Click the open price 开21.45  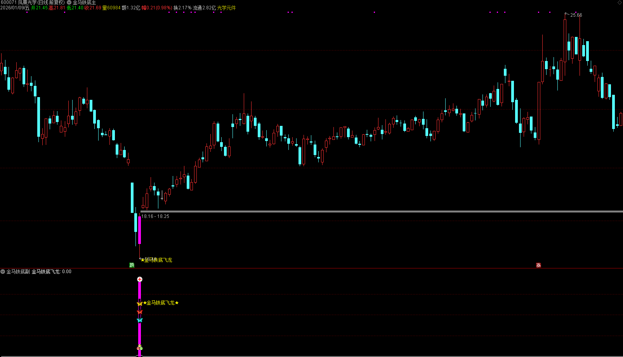tap(39, 8)
